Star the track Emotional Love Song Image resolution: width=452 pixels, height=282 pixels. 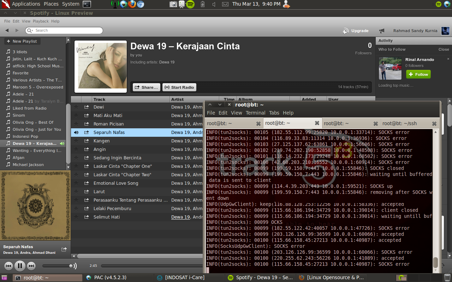click(76, 183)
